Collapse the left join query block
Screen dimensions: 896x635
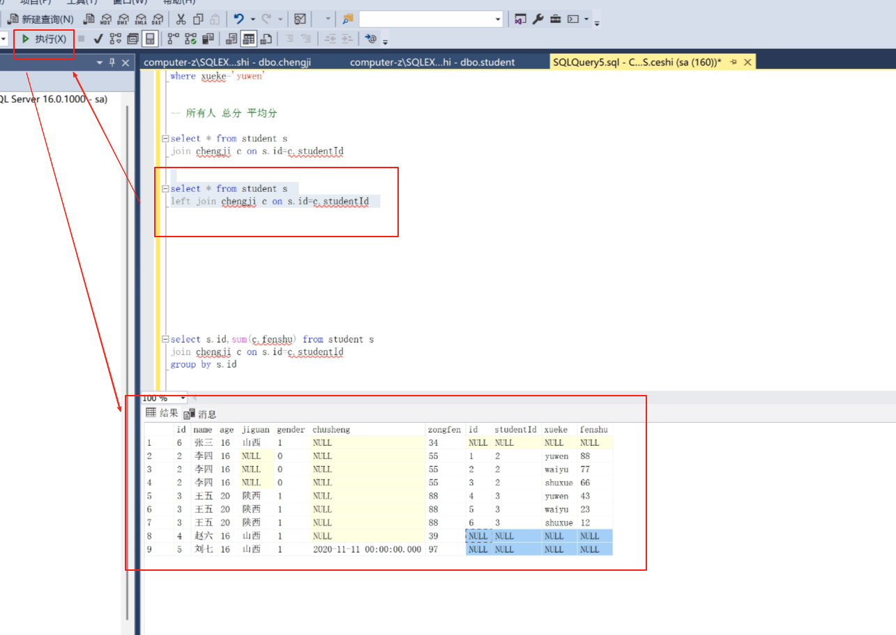(165, 188)
